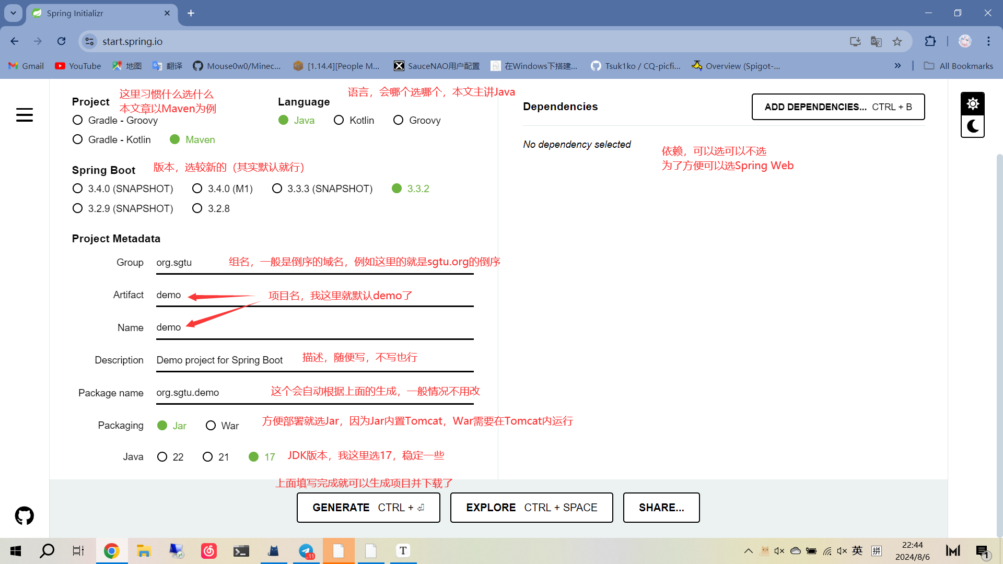Open a new browser tab
This screenshot has width=1003, height=564.
coord(191,13)
